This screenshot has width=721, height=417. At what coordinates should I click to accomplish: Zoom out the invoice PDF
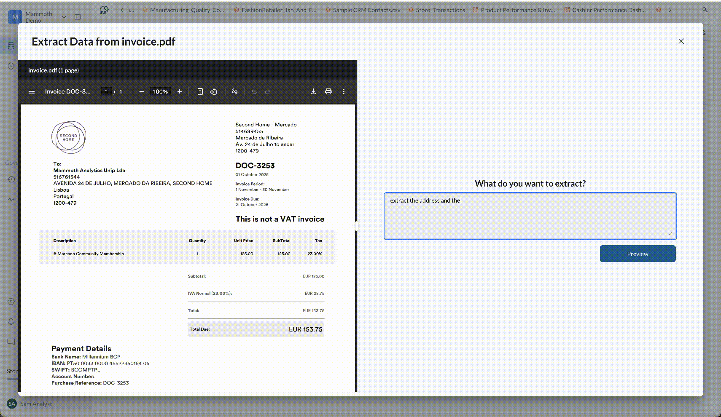coord(142,91)
